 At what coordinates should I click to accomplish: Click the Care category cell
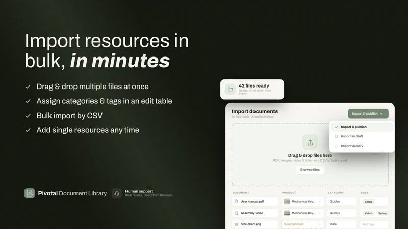tap(342, 224)
